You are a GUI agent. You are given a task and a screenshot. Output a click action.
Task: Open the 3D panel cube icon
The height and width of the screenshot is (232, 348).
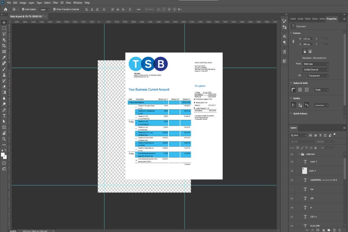[284, 61]
